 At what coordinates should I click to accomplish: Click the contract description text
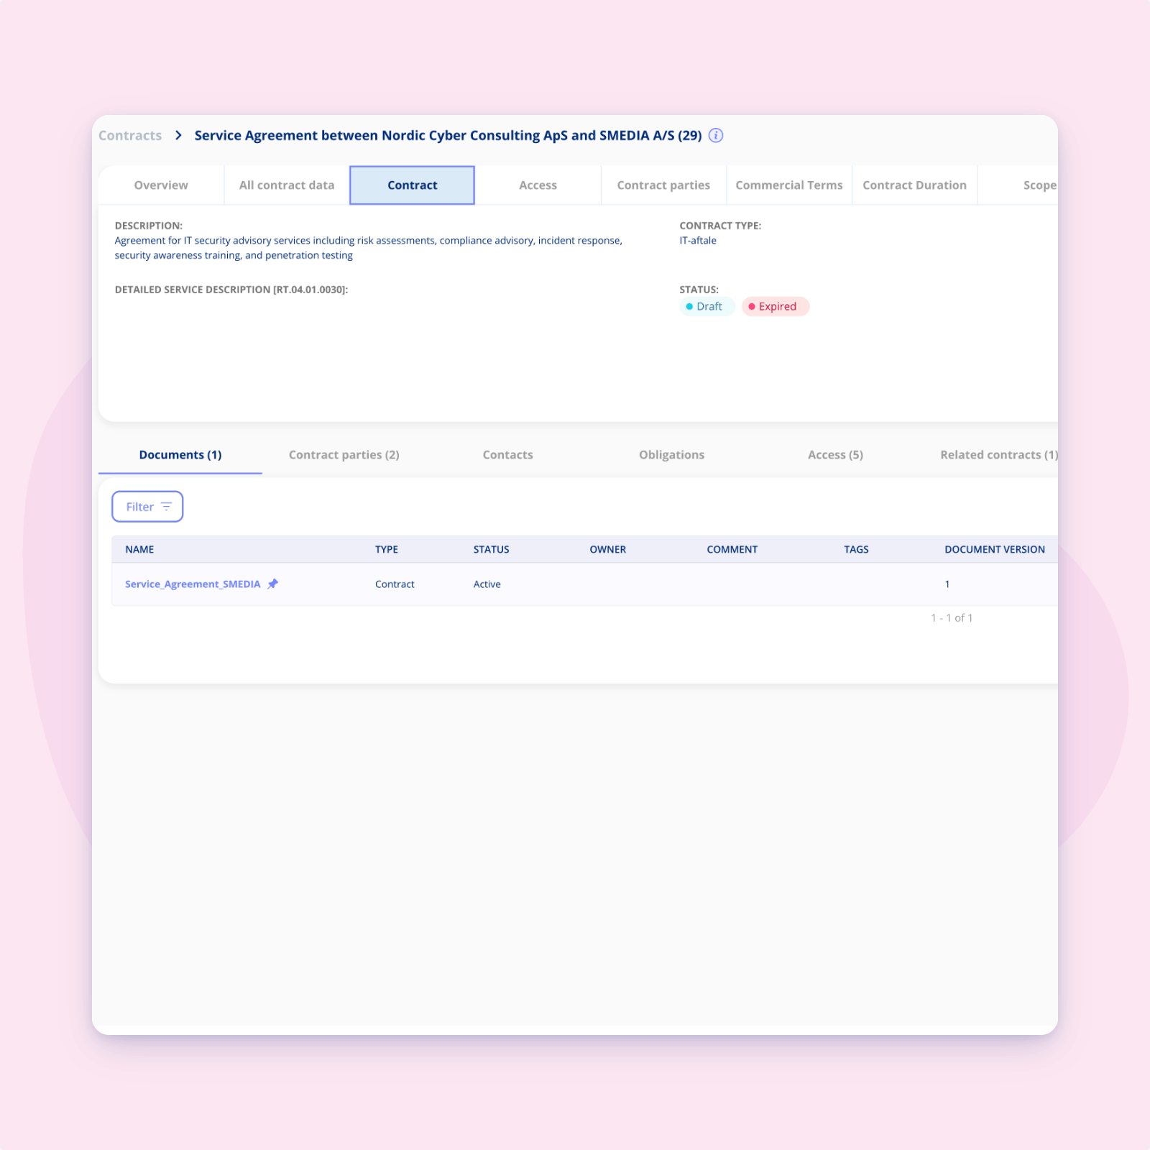pos(369,248)
